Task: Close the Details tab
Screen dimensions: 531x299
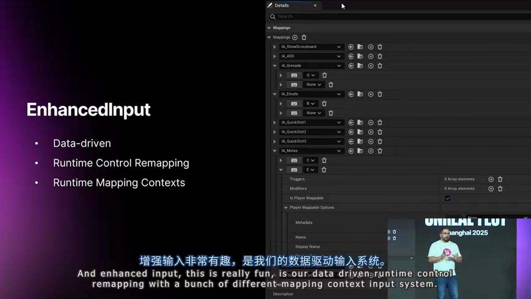Action: pos(315,5)
